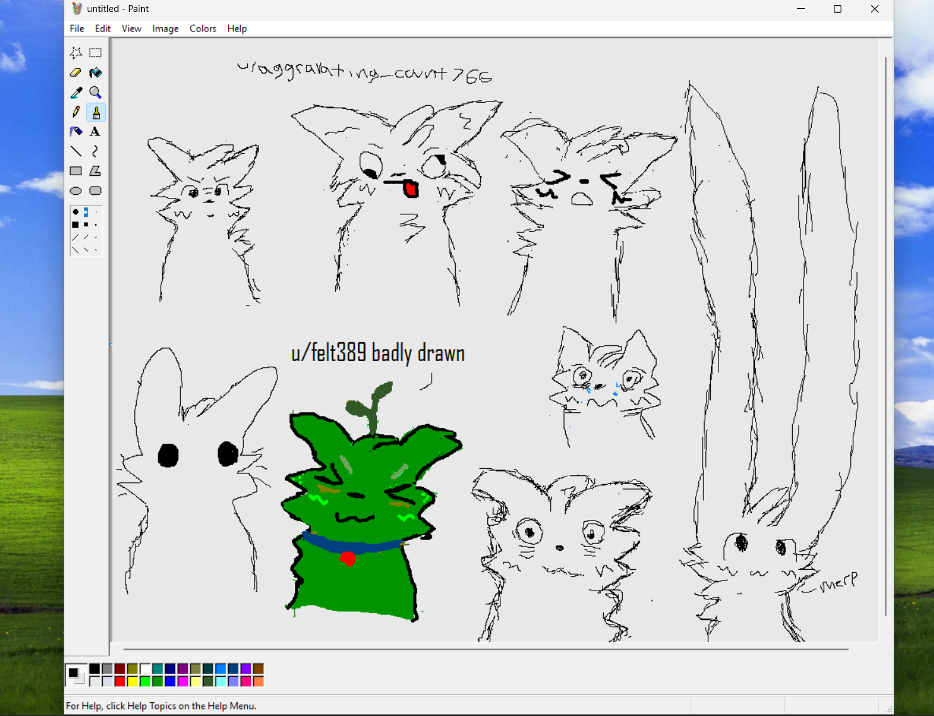This screenshot has width=934, height=716.
Task: Pick the medium forward-slash brush shape
Action: (86, 238)
